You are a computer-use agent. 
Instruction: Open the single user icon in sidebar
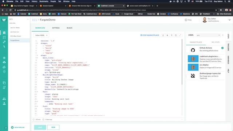4,103
